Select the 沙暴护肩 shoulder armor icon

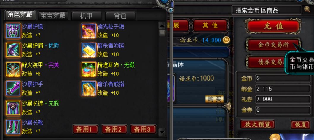13,50
